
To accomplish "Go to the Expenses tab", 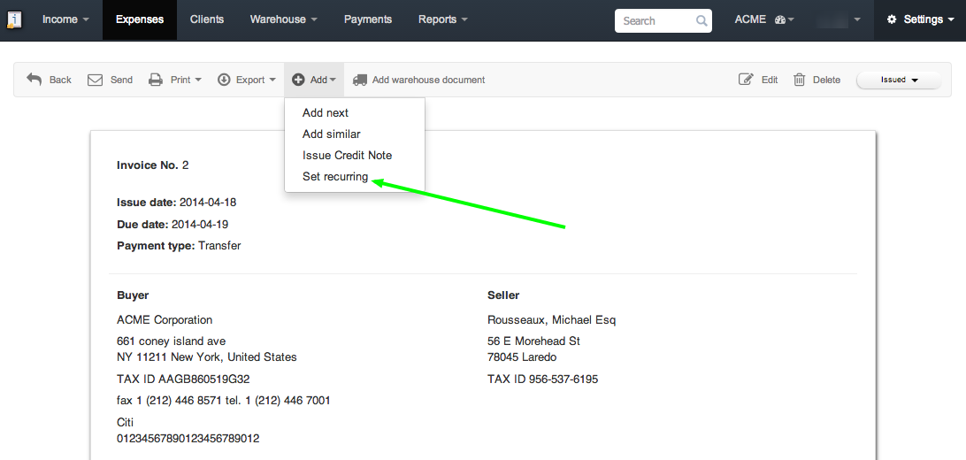I will 140,19.
